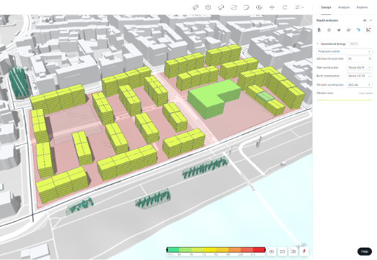Open the Roof construction dropdown
Image resolution: width=377 pixels, height=260 pixels.
point(360,75)
